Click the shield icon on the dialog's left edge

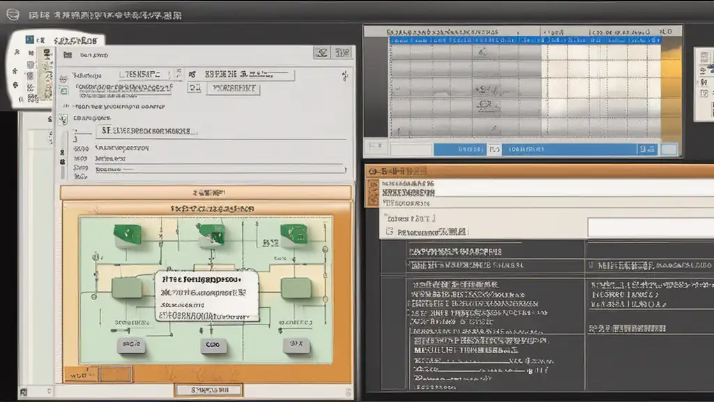pyautogui.click(x=63, y=119)
